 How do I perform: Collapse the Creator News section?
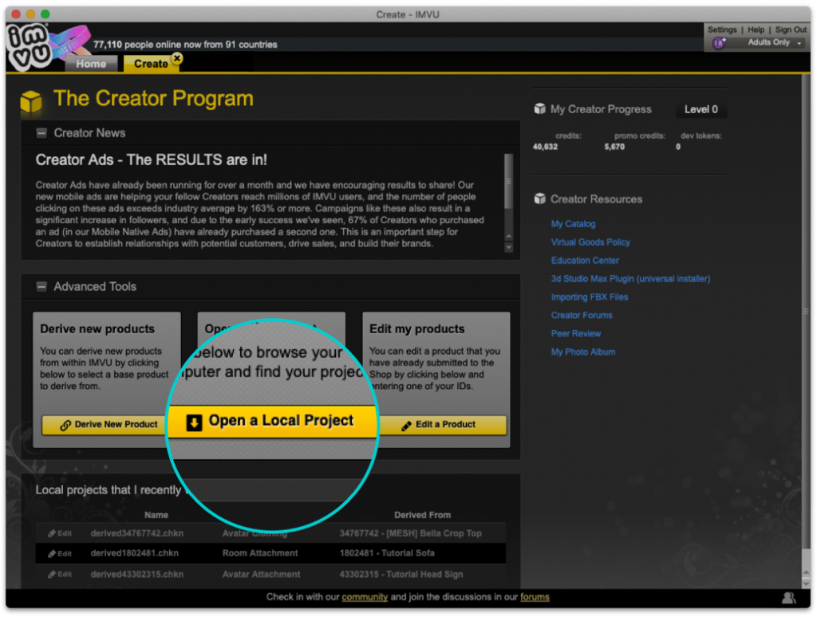pyautogui.click(x=41, y=133)
